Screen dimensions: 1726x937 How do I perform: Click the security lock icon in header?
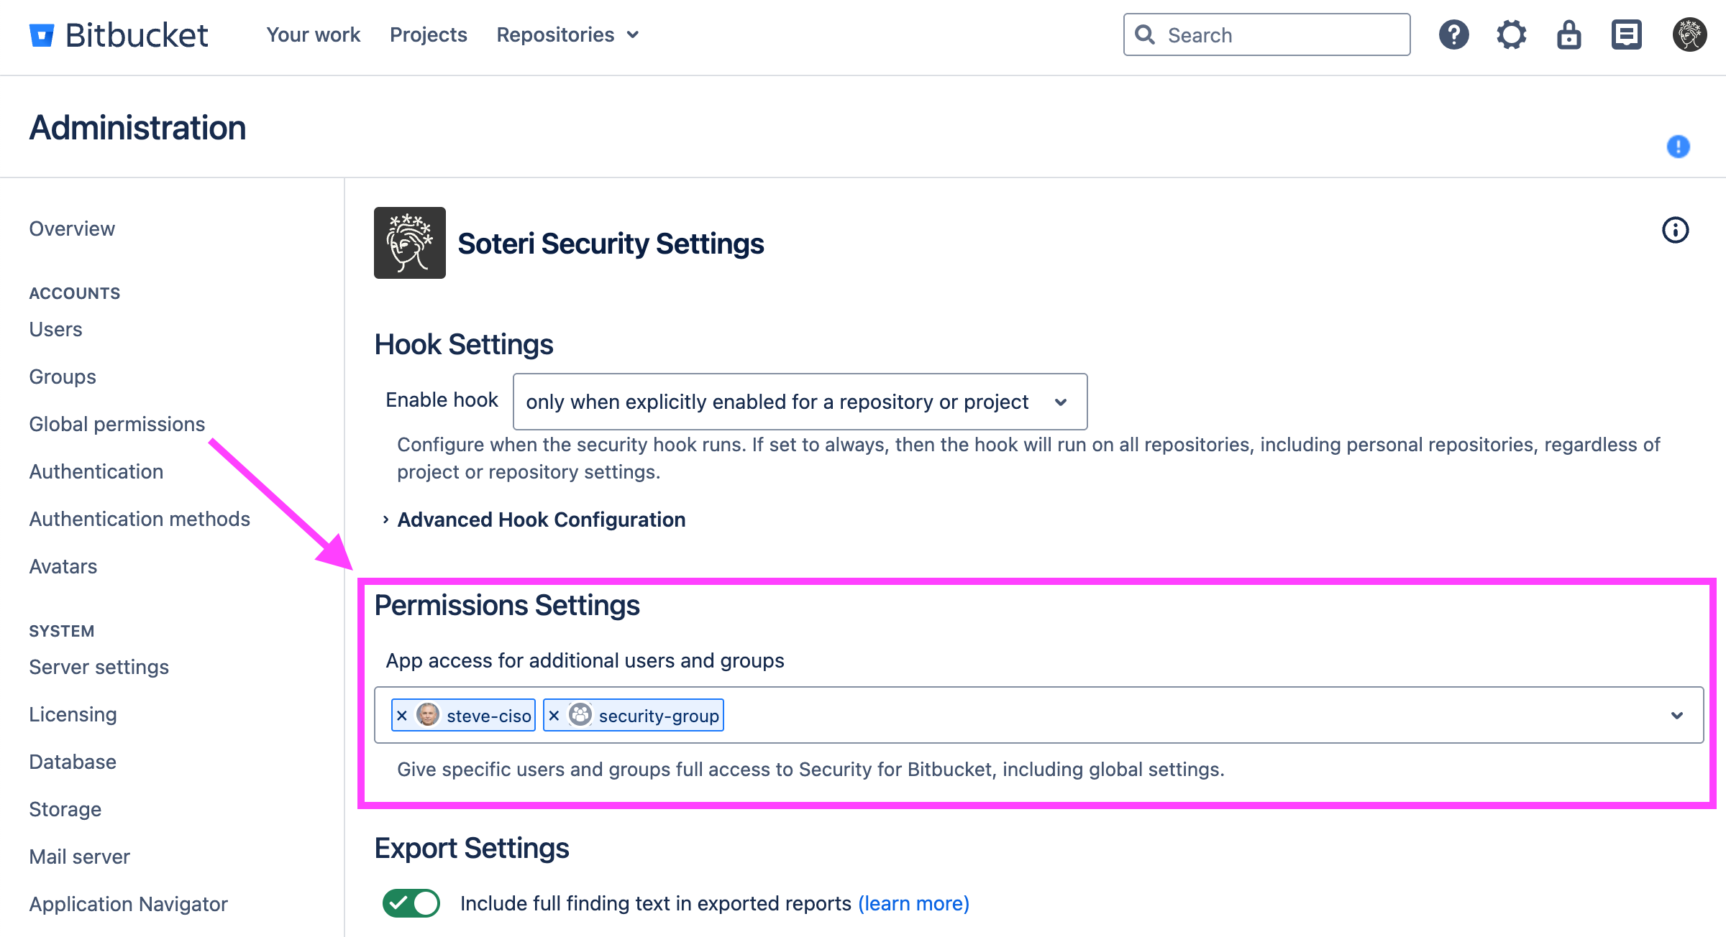[1569, 34]
